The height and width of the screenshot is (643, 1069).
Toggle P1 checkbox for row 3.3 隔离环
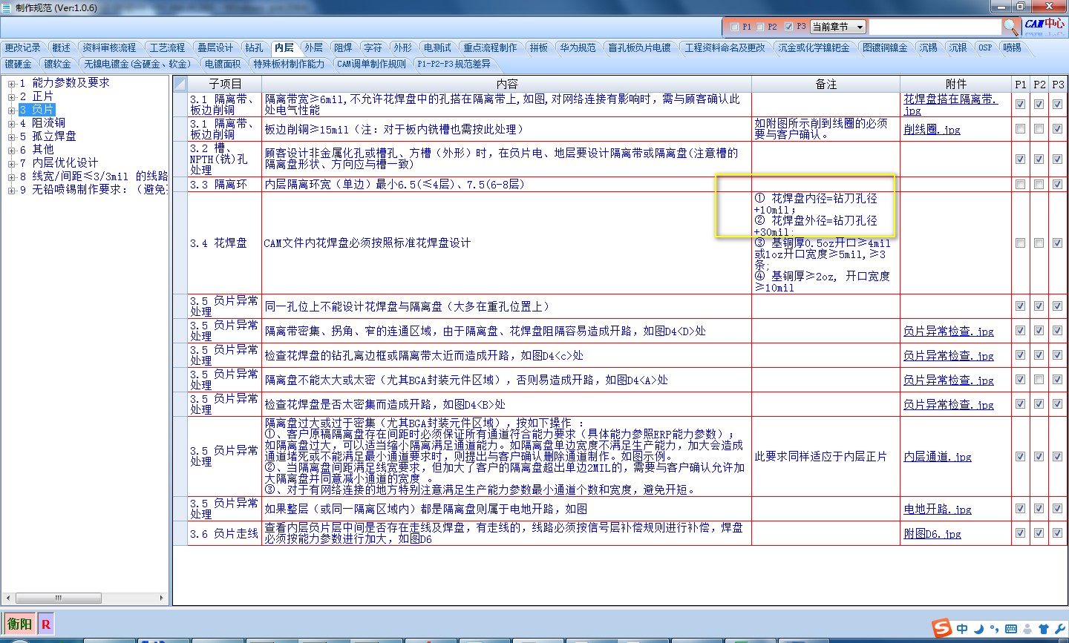(x=1020, y=184)
